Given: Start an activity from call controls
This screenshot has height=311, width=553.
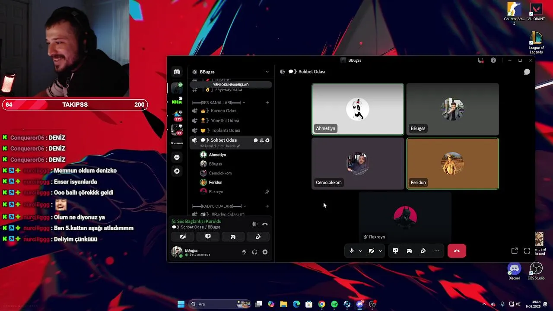Looking at the screenshot, I should coord(409,251).
